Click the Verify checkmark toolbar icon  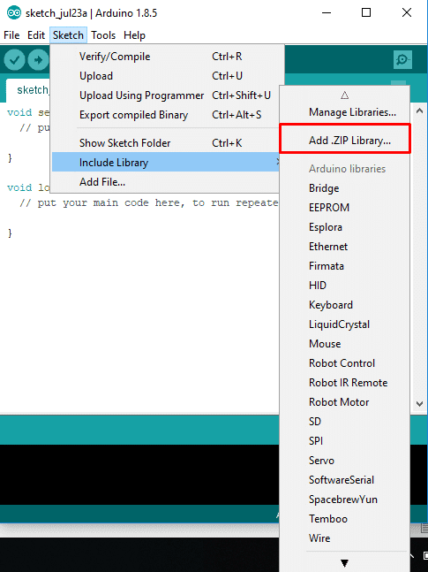tap(14, 60)
